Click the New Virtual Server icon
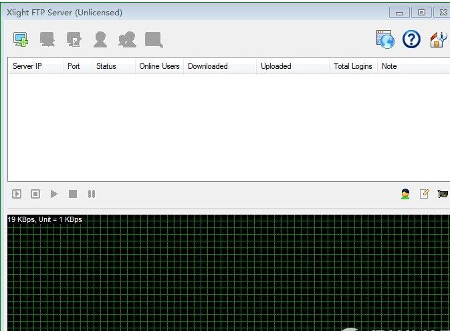The width and height of the screenshot is (450, 331). pos(21,39)
